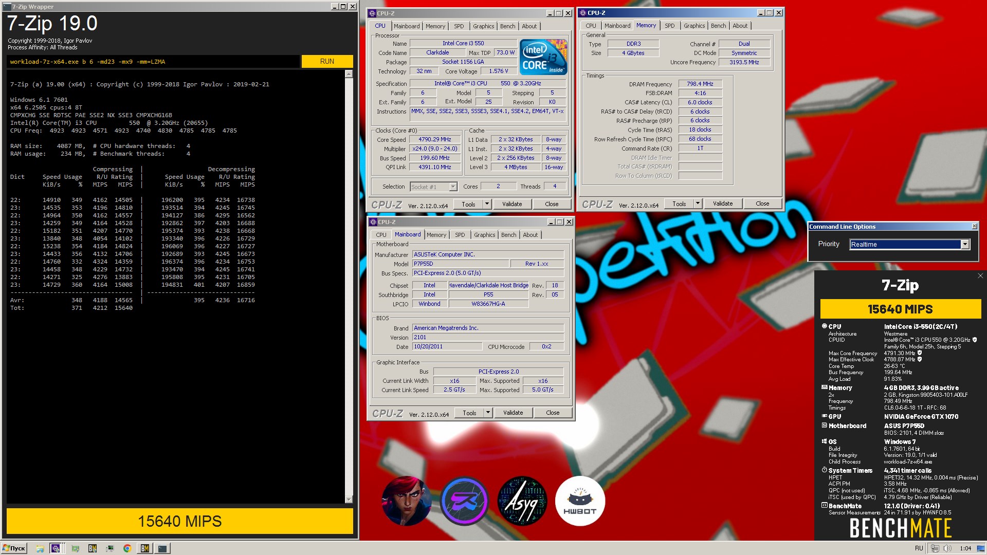
Task: Click the red-haired character avatar logo
Action: coord(407,501)
